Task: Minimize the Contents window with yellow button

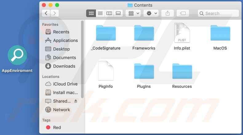Action: pos(50,5)
